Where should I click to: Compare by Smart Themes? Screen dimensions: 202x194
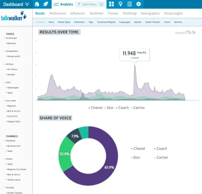pyautogui.click(x=153, y=22)
